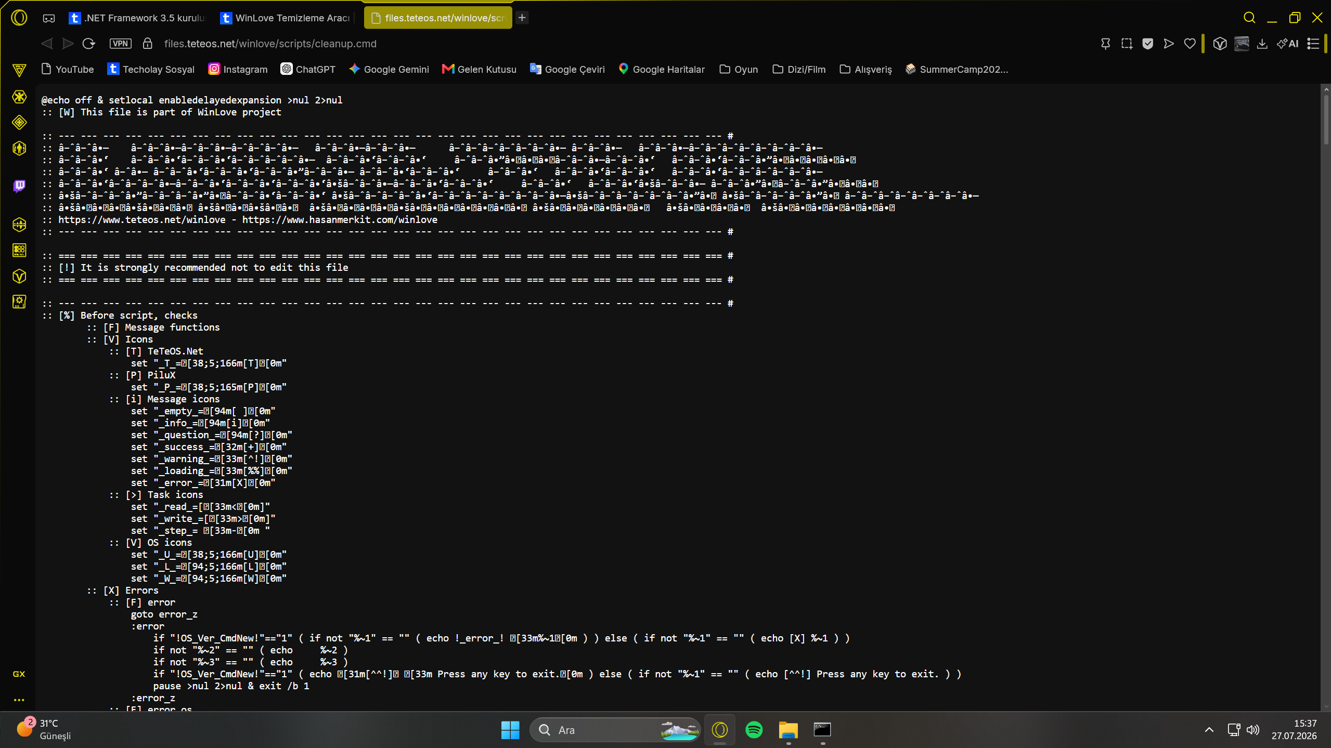
Task: Open the Google Çeviri bookmark
Action: click(567, 69)
